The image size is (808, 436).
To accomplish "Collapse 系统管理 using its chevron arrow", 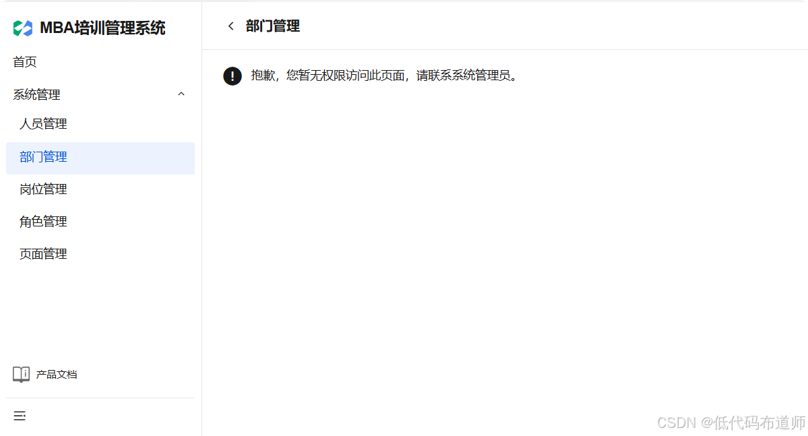I will pyautogui.click(x=181, y=94).
